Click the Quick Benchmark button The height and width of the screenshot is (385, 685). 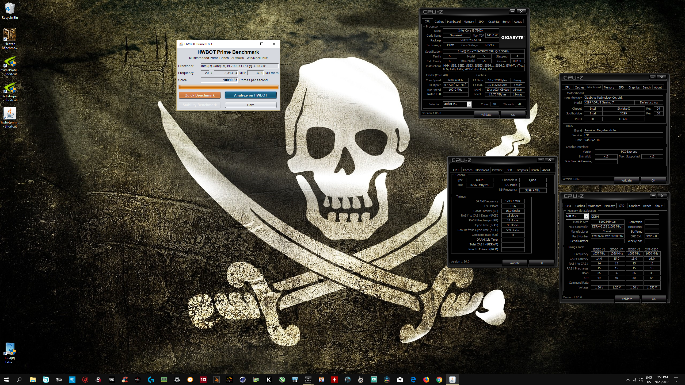(200, 95)
